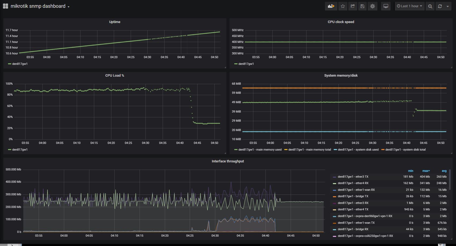Open the Share dashboard icon
The height and width of the screenshot is (246, 456).
pos(352,6)
